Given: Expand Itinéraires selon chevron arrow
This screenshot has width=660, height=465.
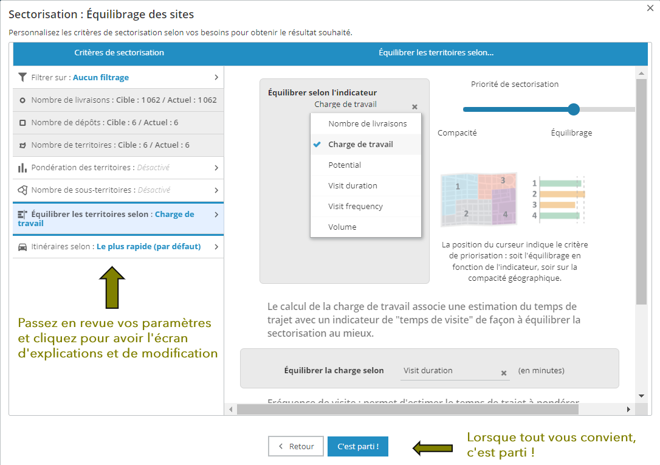Looking at the screenshot, I should [x=216, y=247].
